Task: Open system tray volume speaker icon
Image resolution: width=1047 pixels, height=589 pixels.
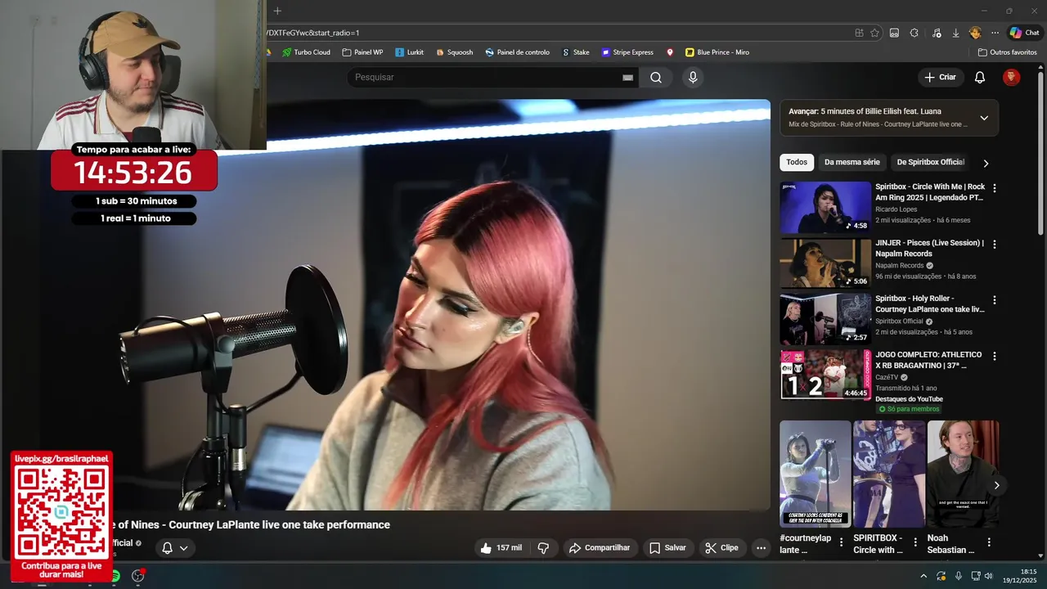Action: 988,576
